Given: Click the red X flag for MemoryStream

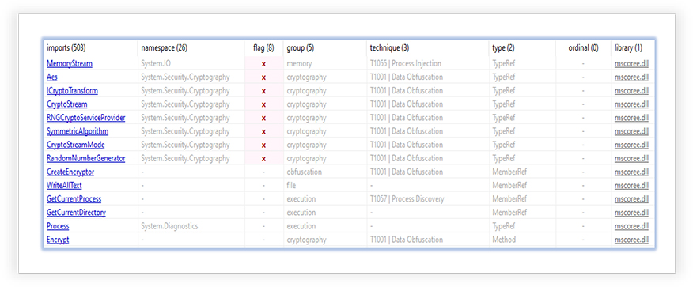Looking at the screenshot, I should (263, 64).
